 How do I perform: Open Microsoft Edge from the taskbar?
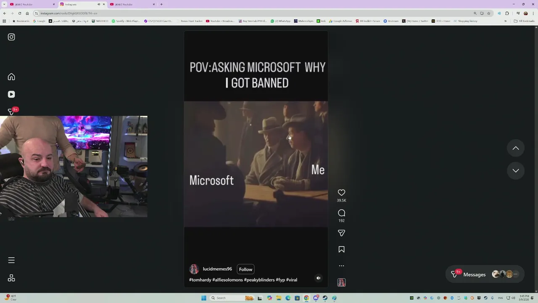point(287,298)
